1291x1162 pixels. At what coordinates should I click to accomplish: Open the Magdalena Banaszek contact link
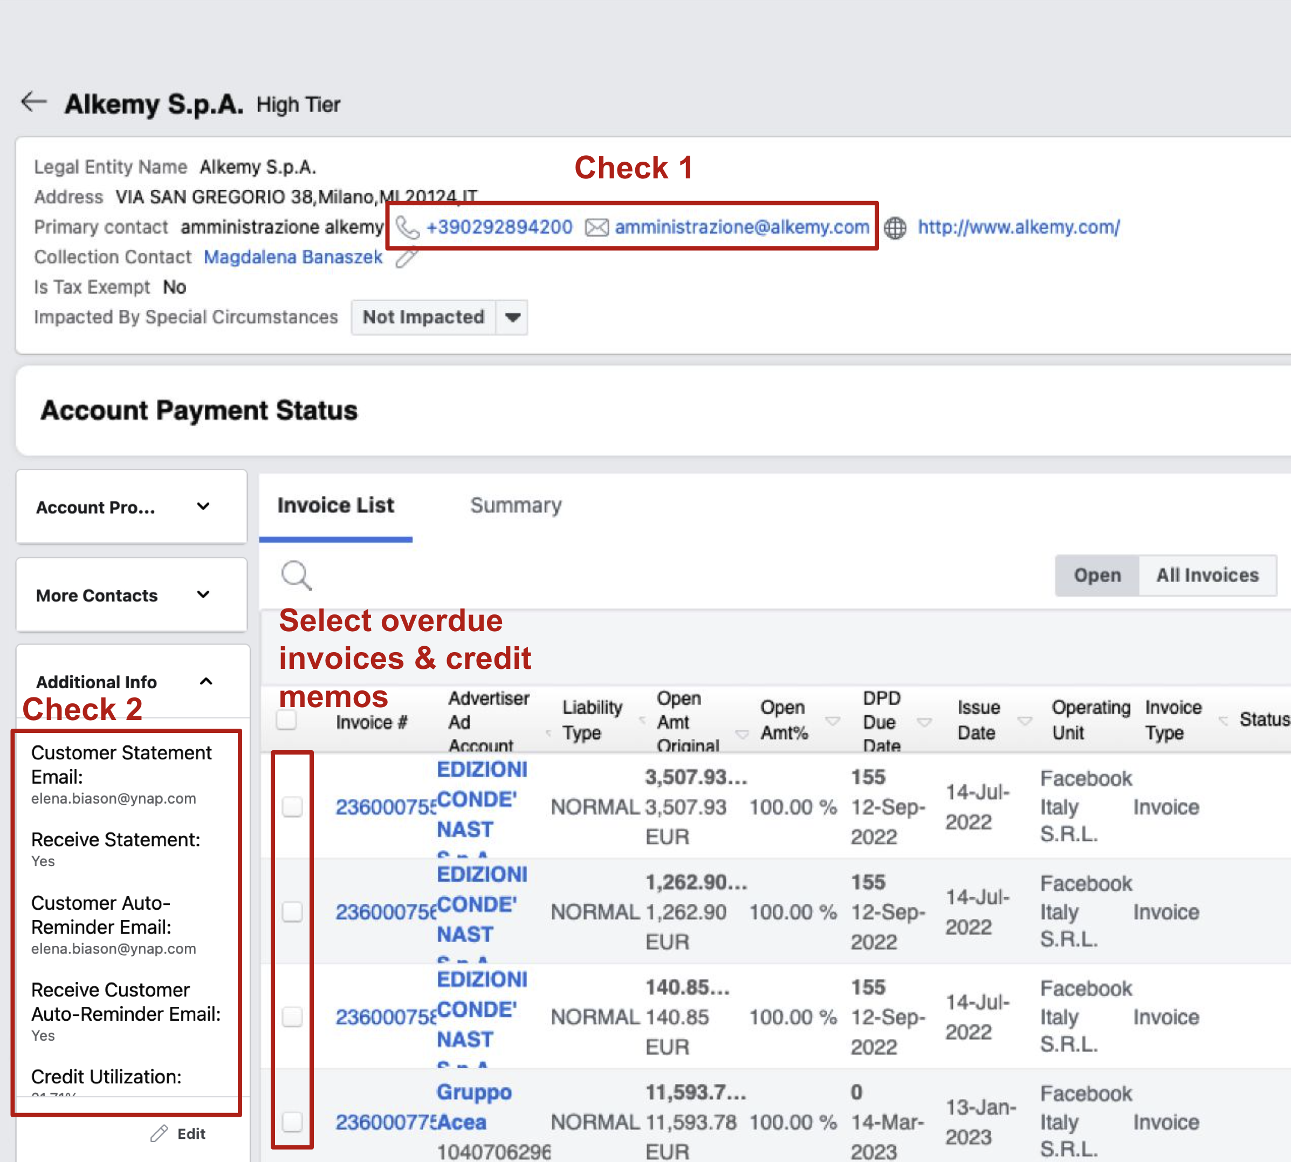293,257
